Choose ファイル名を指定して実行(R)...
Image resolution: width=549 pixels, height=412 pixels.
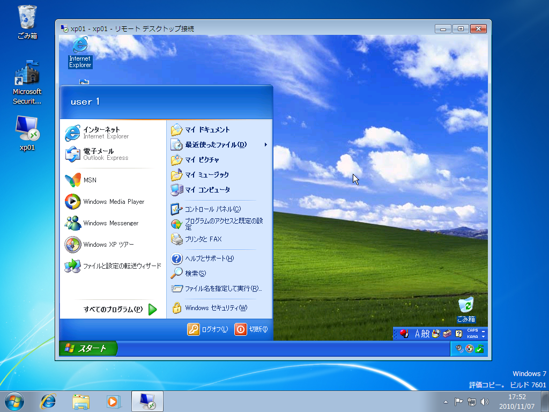pyautogui.click(x=219, y=288)
